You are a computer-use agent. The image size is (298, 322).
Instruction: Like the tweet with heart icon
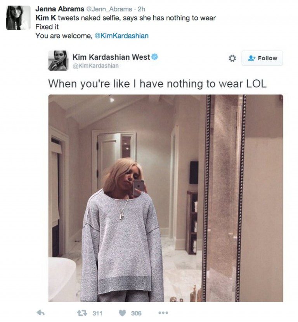pos(123,313)
